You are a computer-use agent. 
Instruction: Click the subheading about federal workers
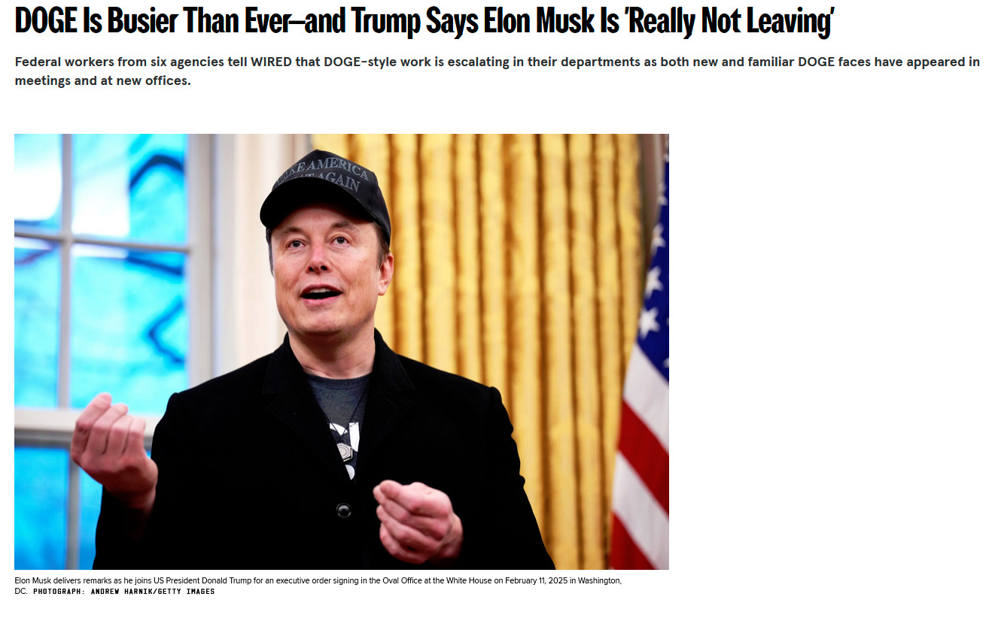(497, 71)
